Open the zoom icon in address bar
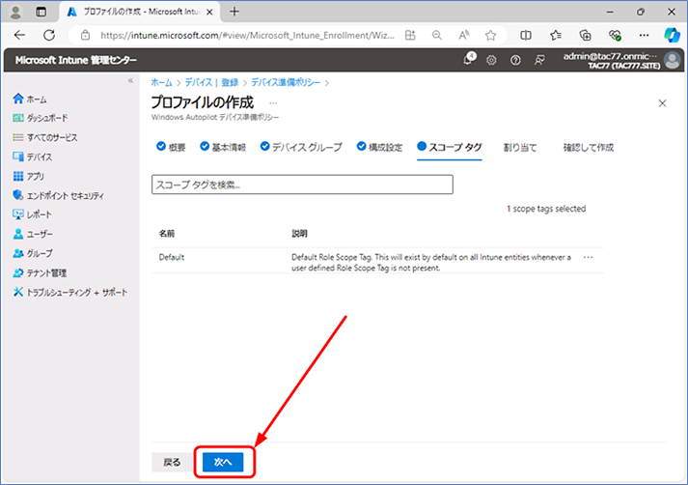The image size is (688, 485). (436, 35)
